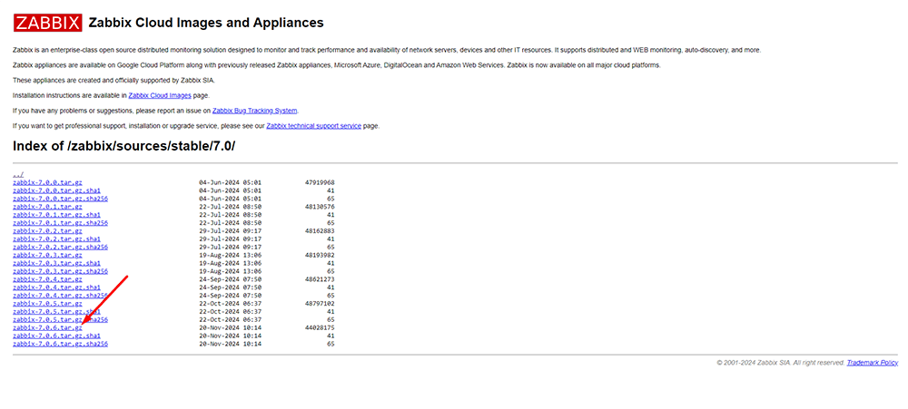Click file size value 48130576
908x409 pixels.
(x=320, y=207)
